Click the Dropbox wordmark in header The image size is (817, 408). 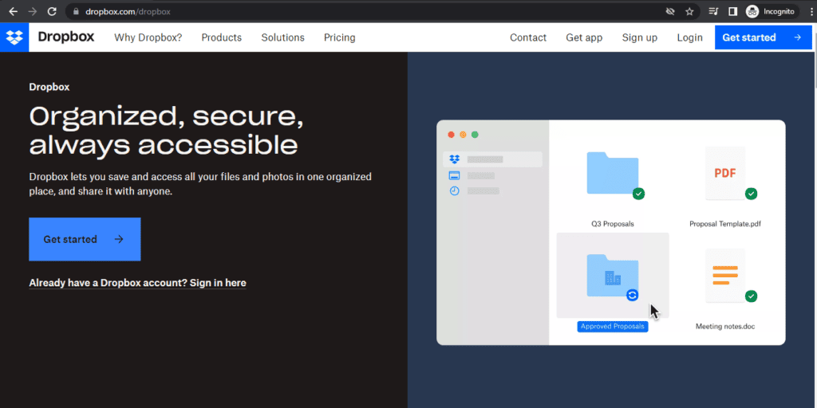tap(66, 37)
